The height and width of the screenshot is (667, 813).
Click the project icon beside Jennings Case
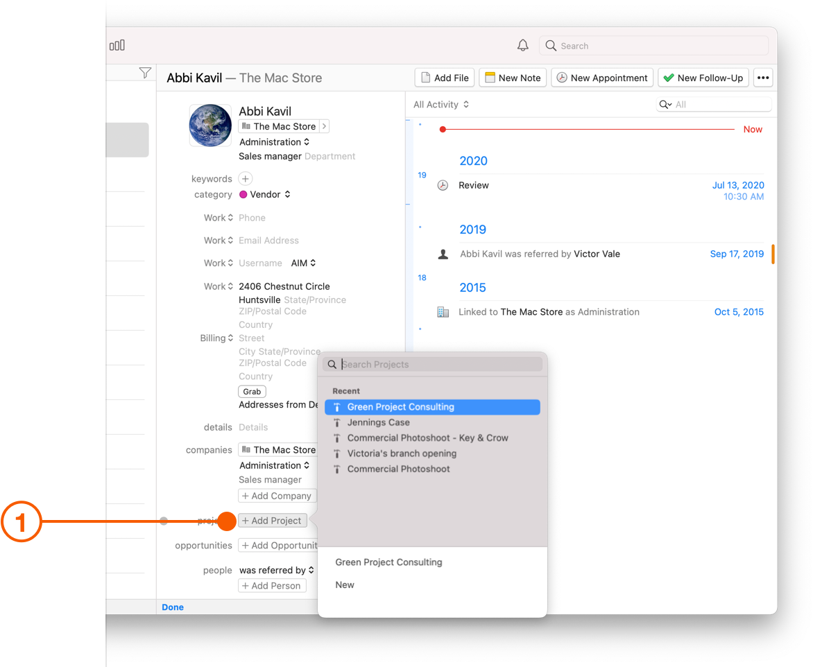click(x=336, y=422)
